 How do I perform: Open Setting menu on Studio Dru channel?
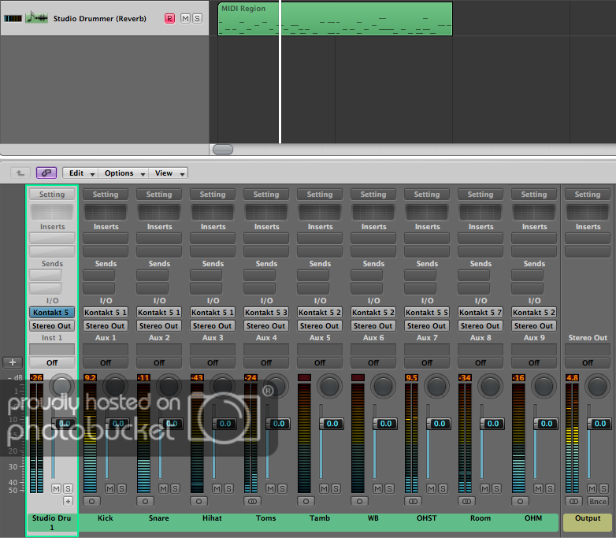(52, 194)
